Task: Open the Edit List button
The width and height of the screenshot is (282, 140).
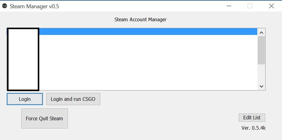Action: [252, 118]
